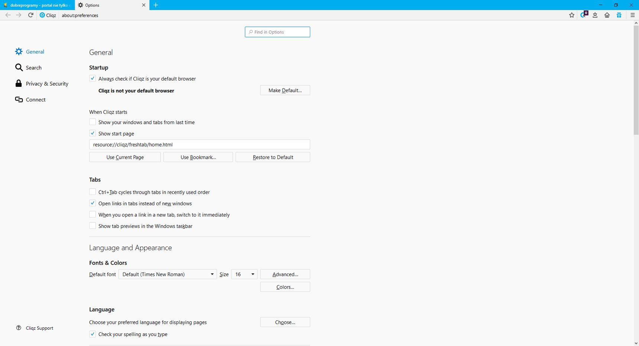The width and height of the screenshot is (639, 346).
Task: Click the vertical scrollbar thumb
Action: click(636, 80)
